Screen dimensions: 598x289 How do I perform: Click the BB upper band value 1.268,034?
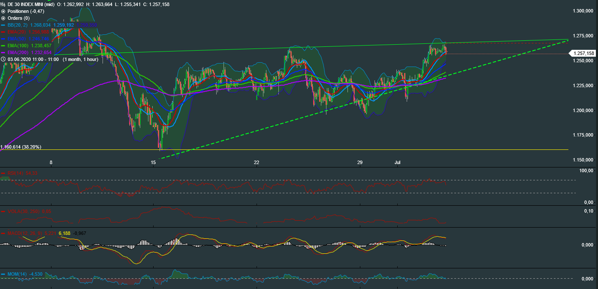[40, 25]
